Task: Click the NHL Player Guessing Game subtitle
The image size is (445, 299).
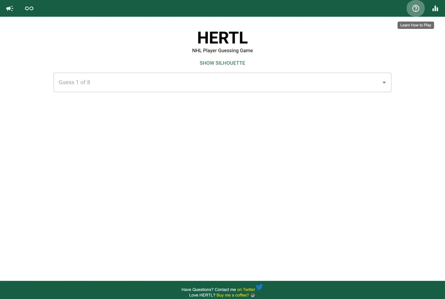Action: pyautogui.click(x=222, y=50)
